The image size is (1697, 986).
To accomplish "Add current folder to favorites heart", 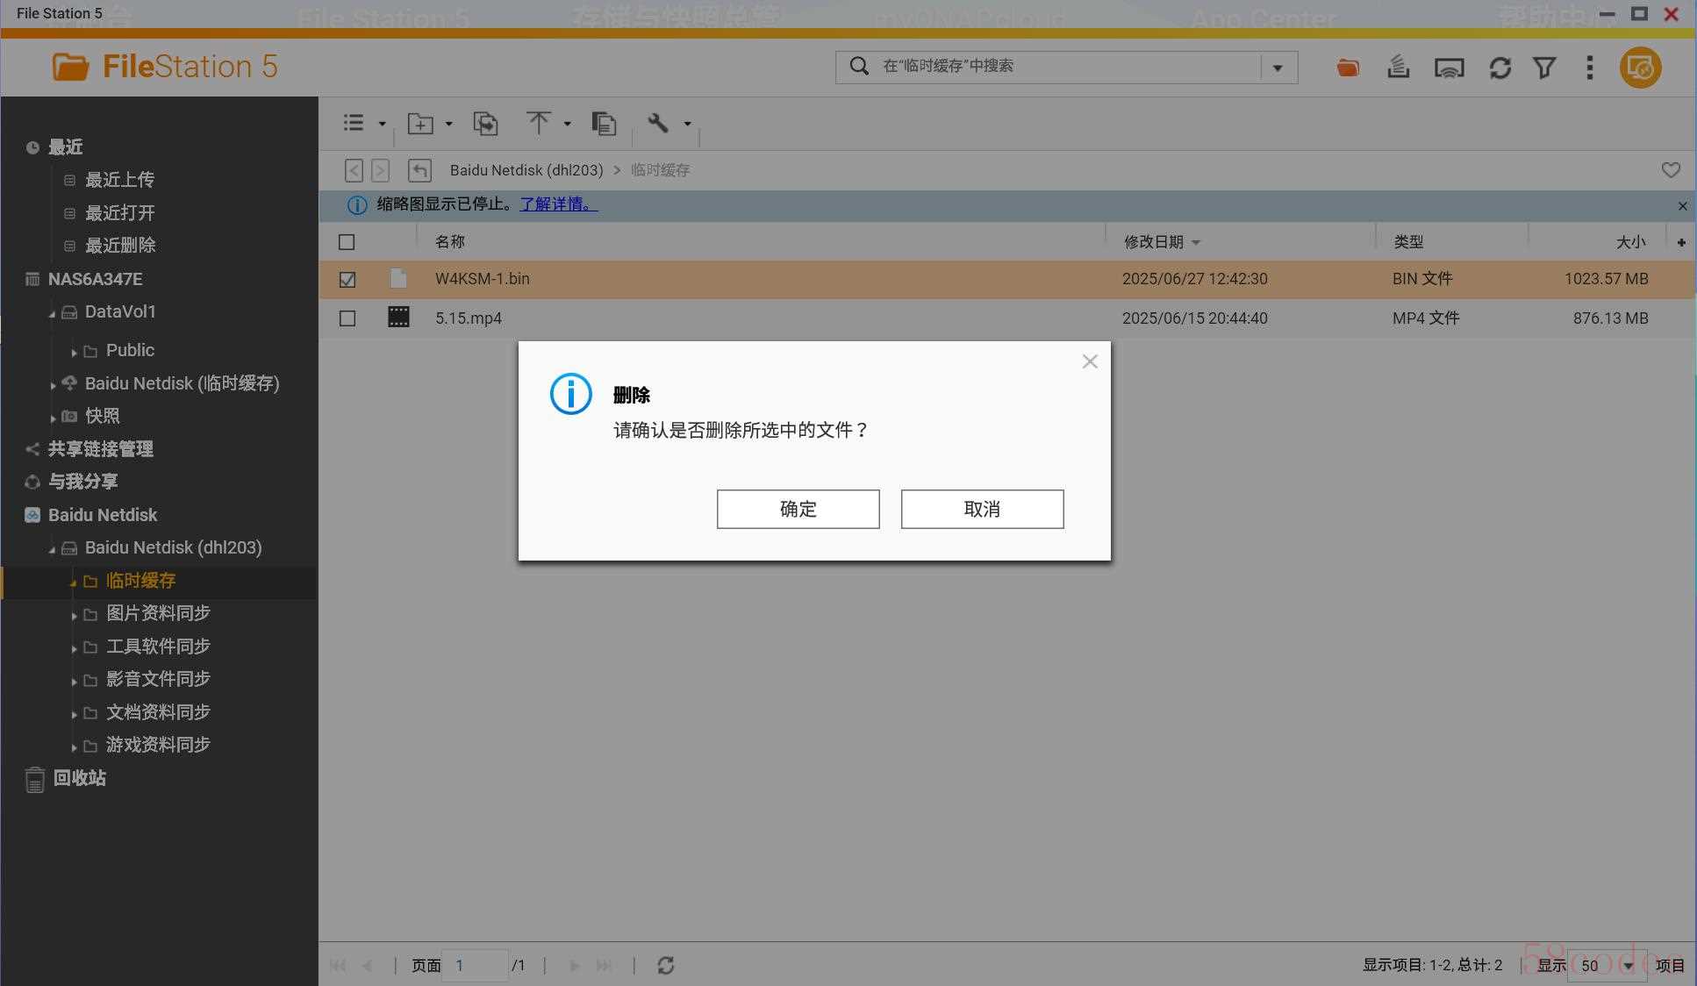I will (x=1671, y=170).
